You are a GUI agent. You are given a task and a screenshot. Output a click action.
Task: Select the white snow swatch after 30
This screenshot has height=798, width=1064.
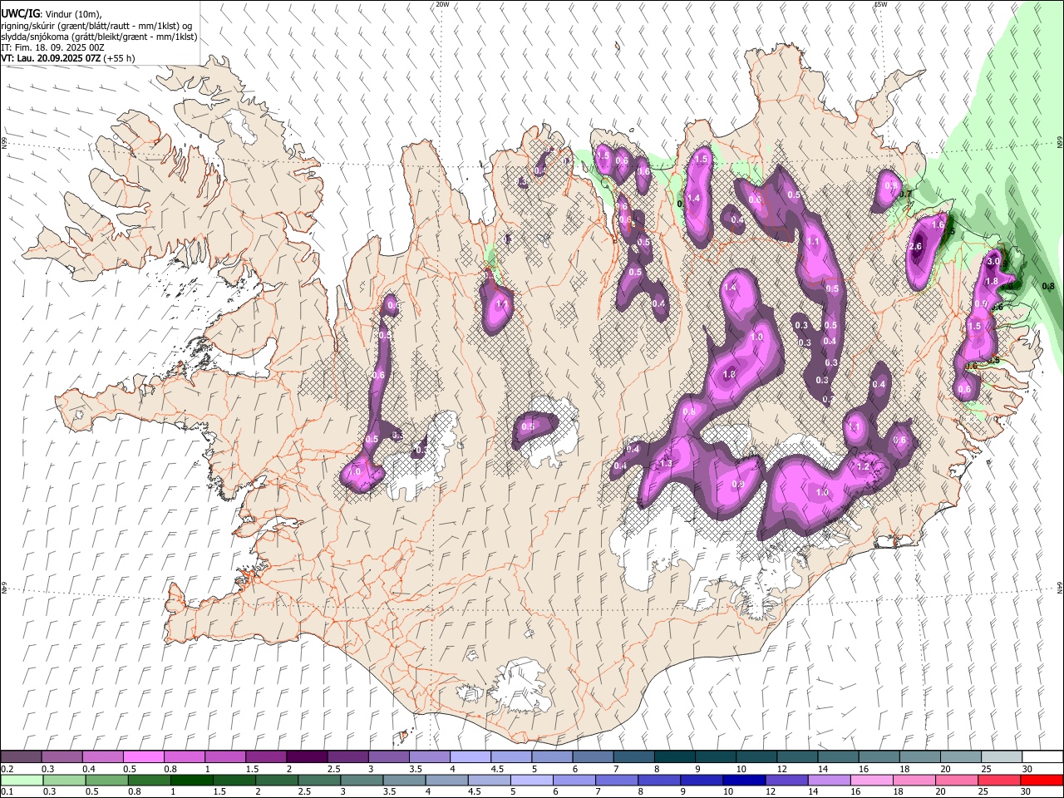click(x=1042, y=757)
